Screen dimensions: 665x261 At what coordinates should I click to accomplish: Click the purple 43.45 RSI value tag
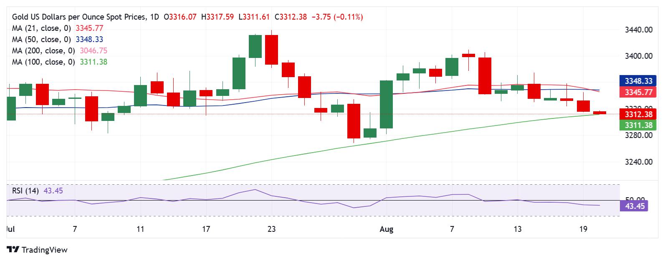[x=634, y=206]
